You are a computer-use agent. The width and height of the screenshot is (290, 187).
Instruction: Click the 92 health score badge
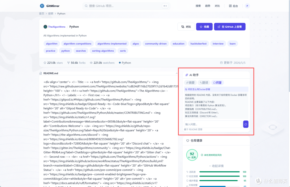[x=192, y=155]
